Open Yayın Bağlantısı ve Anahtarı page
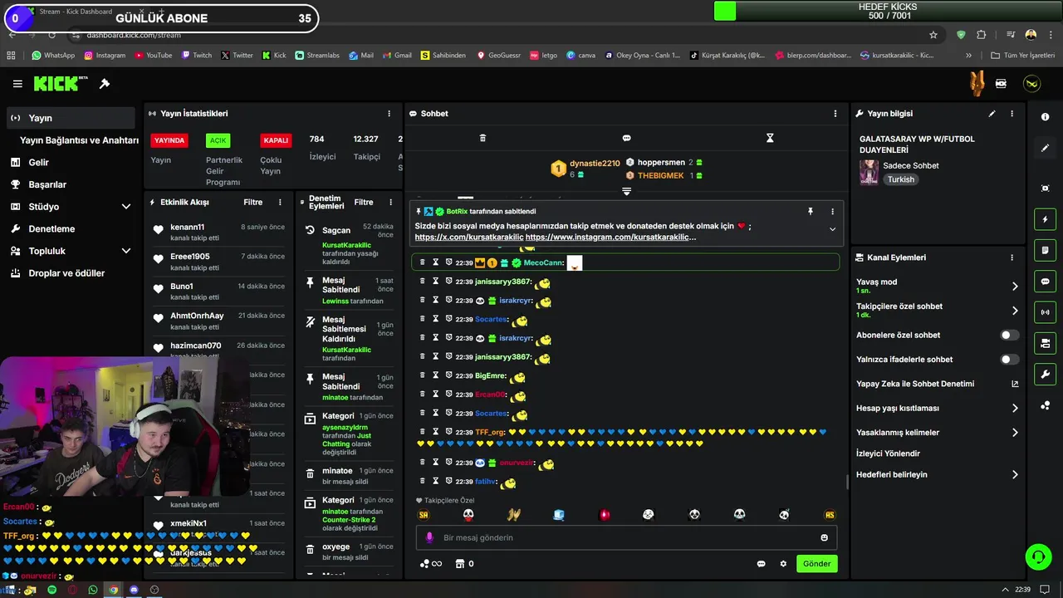 [79, 140]
